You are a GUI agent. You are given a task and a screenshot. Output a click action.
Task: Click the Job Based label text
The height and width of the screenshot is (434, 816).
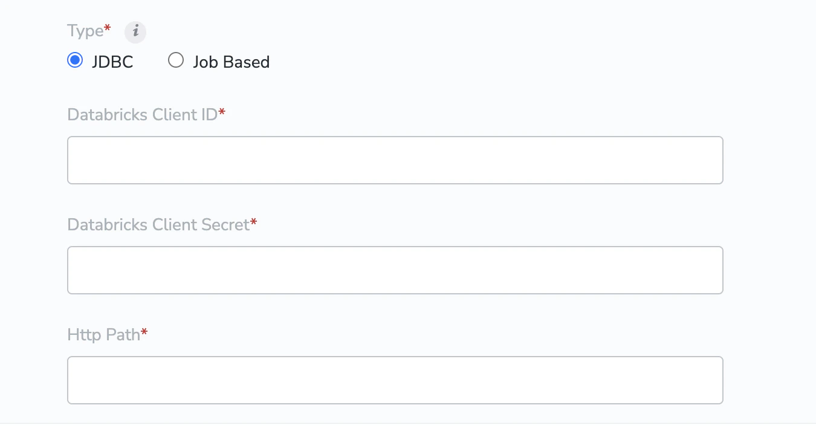pos(232,62)
